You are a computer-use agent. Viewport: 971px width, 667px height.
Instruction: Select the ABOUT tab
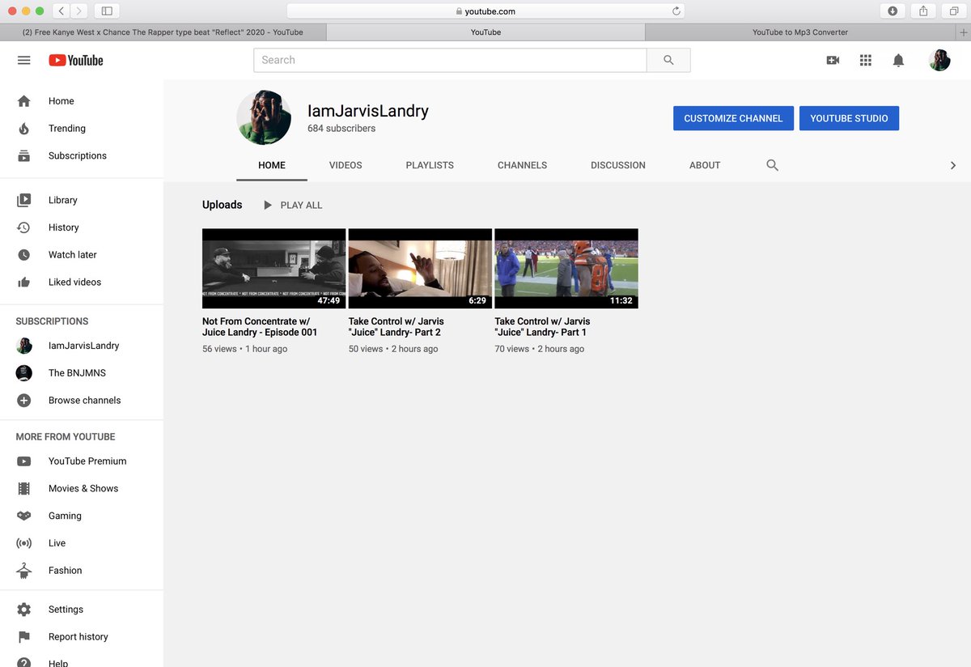(705, 165)
